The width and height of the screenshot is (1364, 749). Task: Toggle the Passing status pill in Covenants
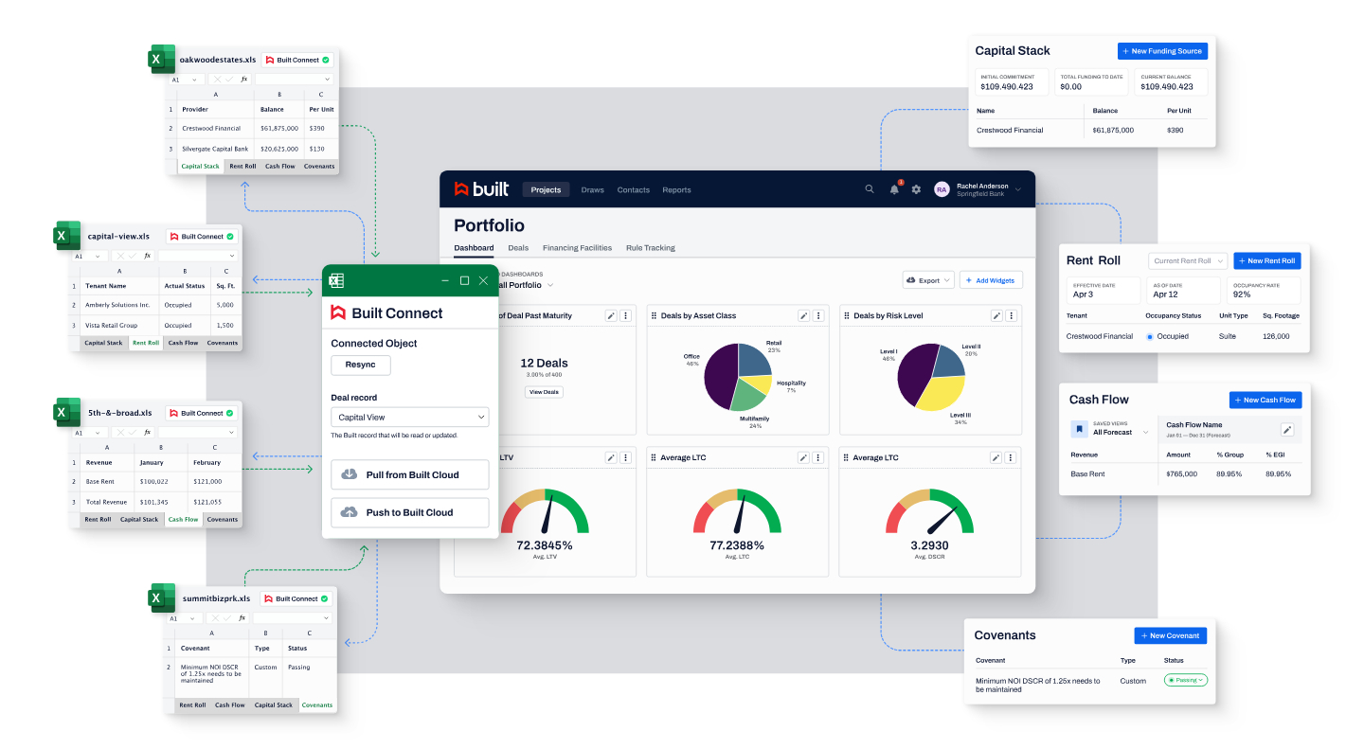click(1186, 680)
